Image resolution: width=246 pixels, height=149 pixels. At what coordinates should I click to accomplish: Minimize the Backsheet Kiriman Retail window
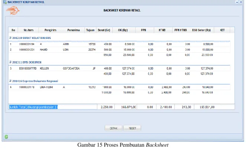coord(237,2)
